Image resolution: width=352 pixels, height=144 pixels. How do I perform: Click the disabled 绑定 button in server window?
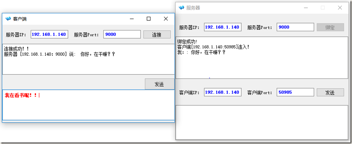330,27
